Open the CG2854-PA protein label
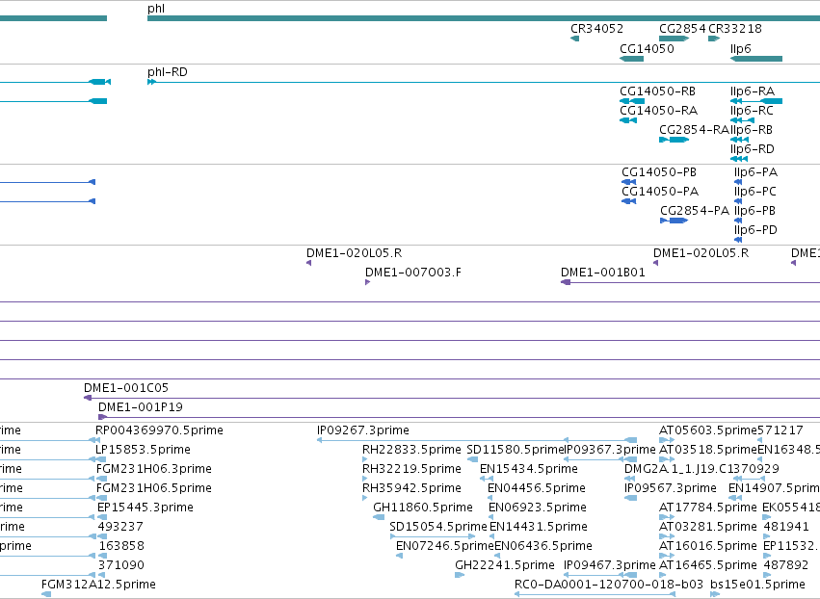The width and height of the screenshot is (820, 599). pyautogui.click(x=695, y=211)
